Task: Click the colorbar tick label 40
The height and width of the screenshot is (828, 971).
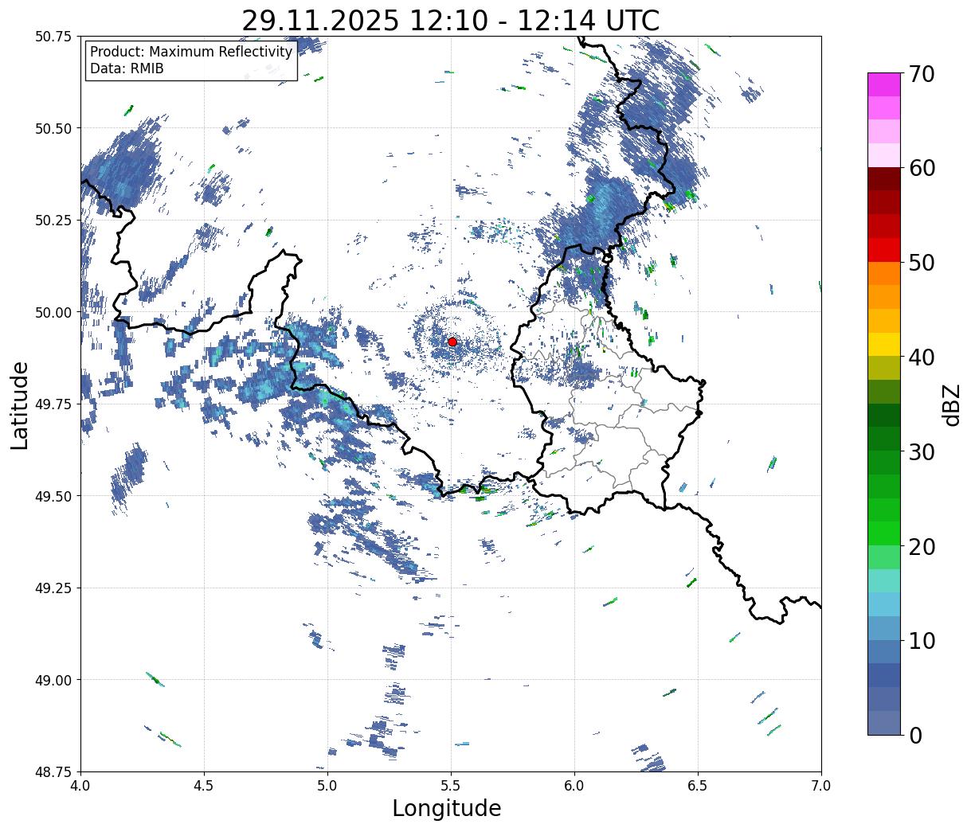Action: pos(922,357)
